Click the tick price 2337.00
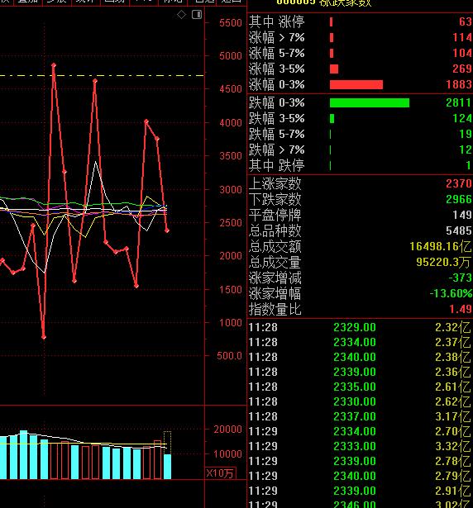The image size is (473, 508). coord(355,416)
